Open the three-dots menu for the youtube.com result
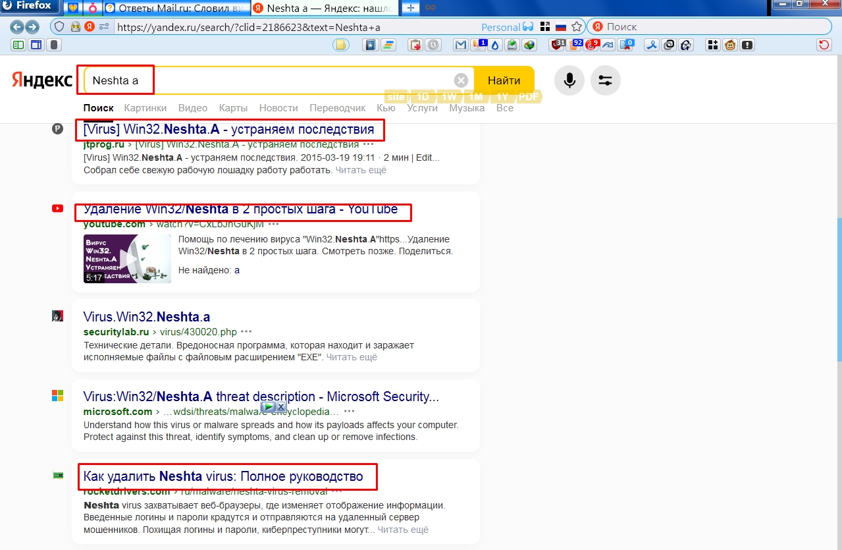The height and width of the screenshot is (550, 842). [274, 224]
